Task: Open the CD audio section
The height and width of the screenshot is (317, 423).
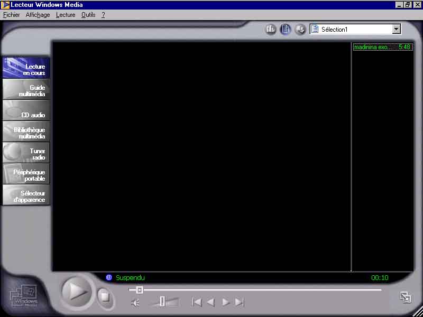Action: (26, 110)
